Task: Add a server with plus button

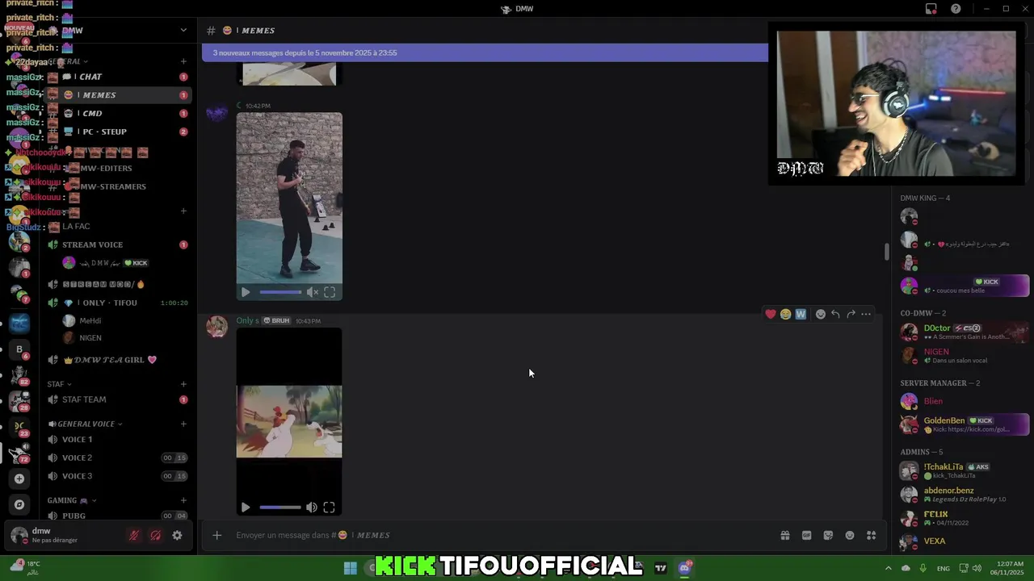Action: (19, 479)
